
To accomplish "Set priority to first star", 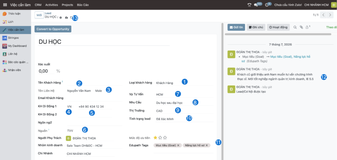I will coord(155,138).
